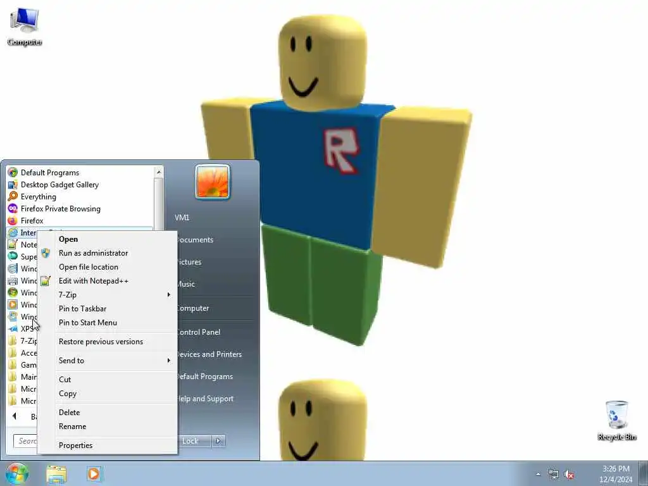Expand the Send to submenu
The image size is (648, 486).
click(107, 360)
